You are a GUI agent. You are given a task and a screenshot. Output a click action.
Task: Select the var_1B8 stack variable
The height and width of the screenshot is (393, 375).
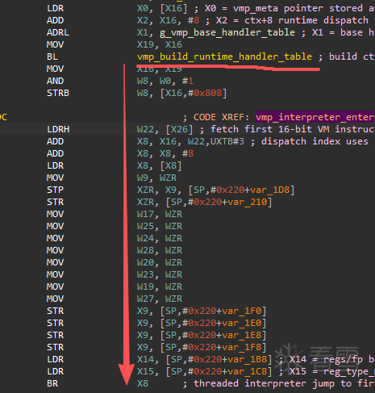click(x=247, y=359)
